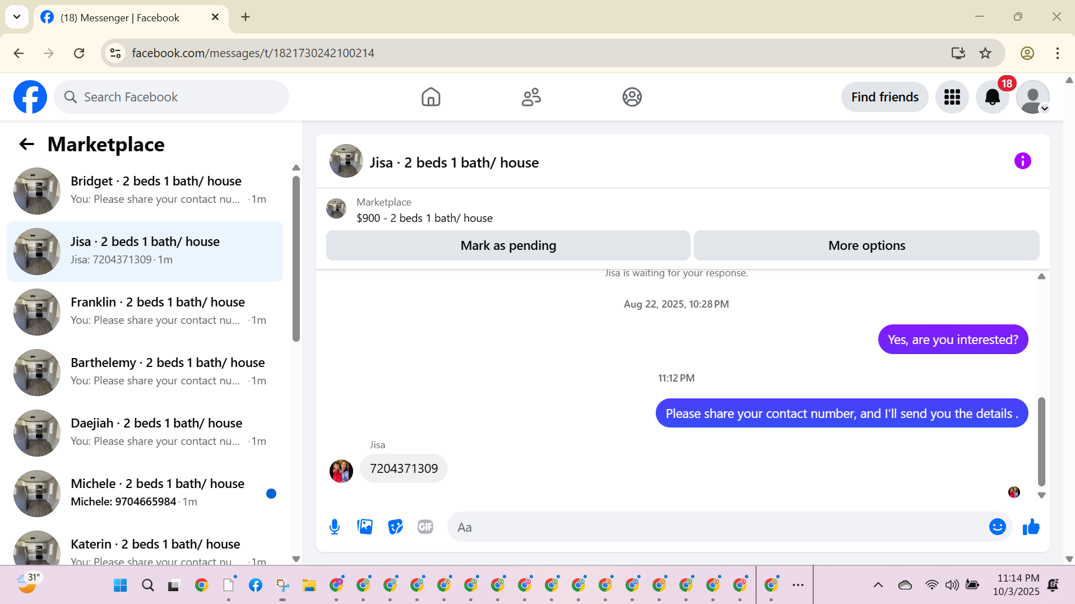Open Task View on the taskbar

point(174,586)
